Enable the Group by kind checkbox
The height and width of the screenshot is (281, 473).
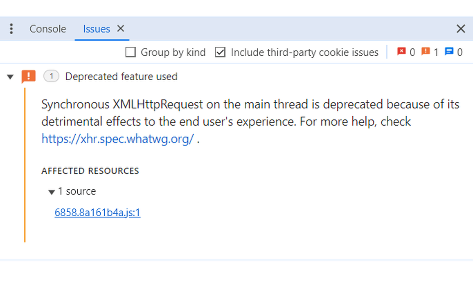click(131, 52)
